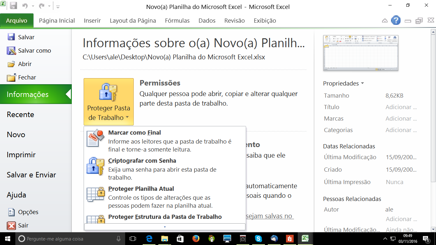436x245 pixels.
Task: Open Firefox from the taskbar
Action: click(196, 239)
